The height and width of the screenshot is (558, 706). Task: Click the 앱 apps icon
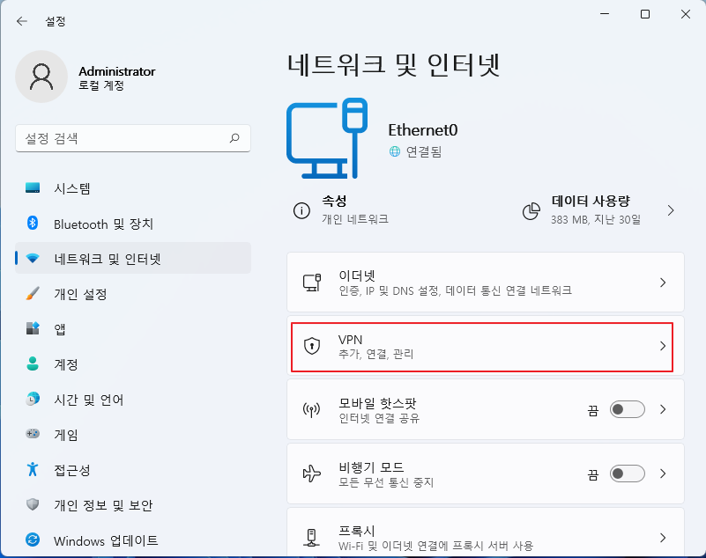pos(33,328)
